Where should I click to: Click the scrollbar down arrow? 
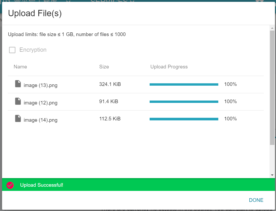click(x=272, y=175)
